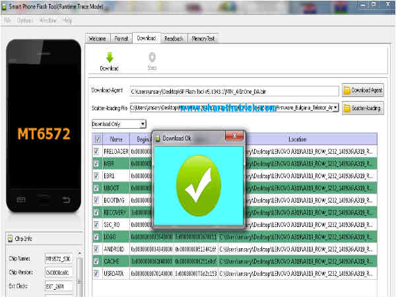Open the Readback tab

174,39
